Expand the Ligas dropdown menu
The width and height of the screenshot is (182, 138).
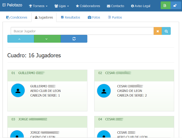point(61,6)
